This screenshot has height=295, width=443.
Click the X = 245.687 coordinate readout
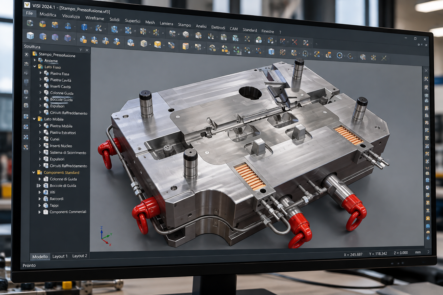353,254
